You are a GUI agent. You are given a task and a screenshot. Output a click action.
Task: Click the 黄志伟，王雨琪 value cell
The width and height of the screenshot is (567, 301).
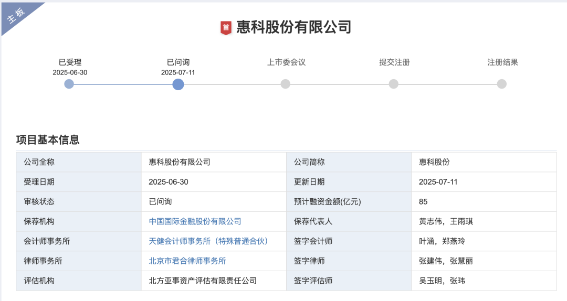484,221
